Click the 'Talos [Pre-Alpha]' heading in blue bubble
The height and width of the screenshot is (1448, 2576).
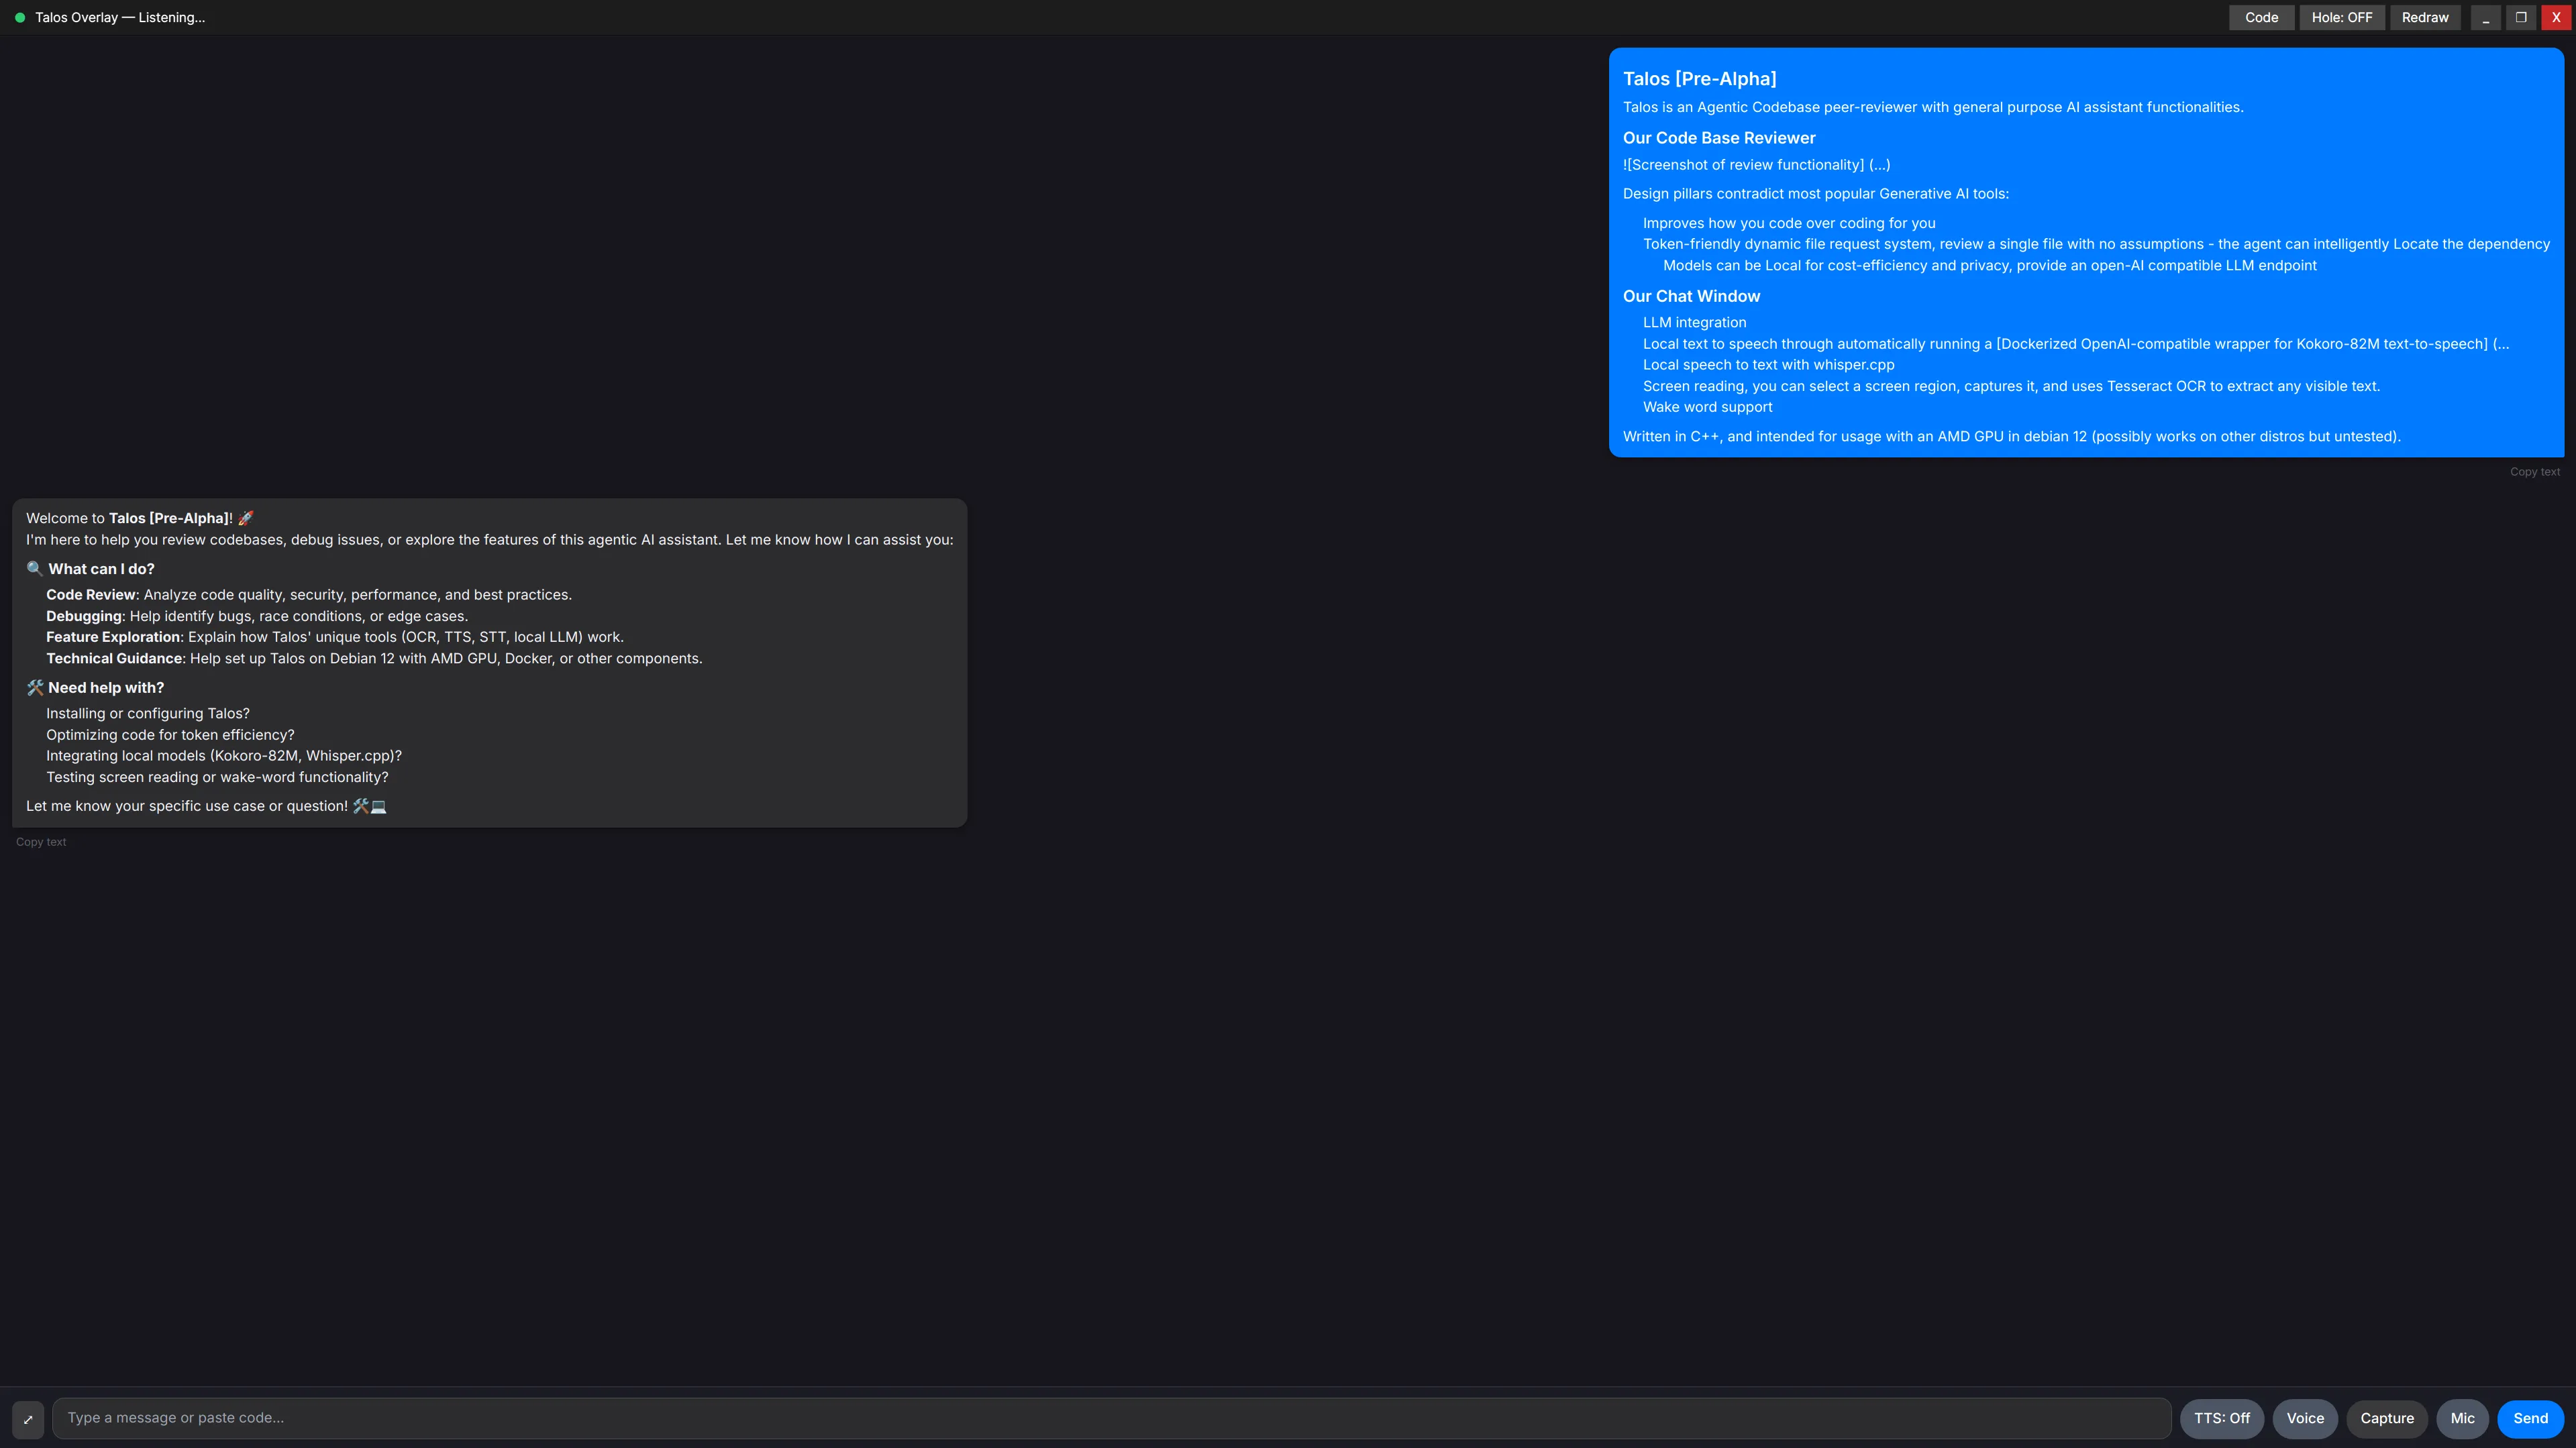click(x=1699, y=79)
